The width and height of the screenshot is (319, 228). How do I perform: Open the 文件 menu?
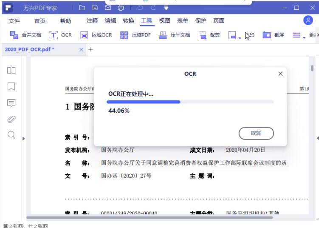pos(14,21)
